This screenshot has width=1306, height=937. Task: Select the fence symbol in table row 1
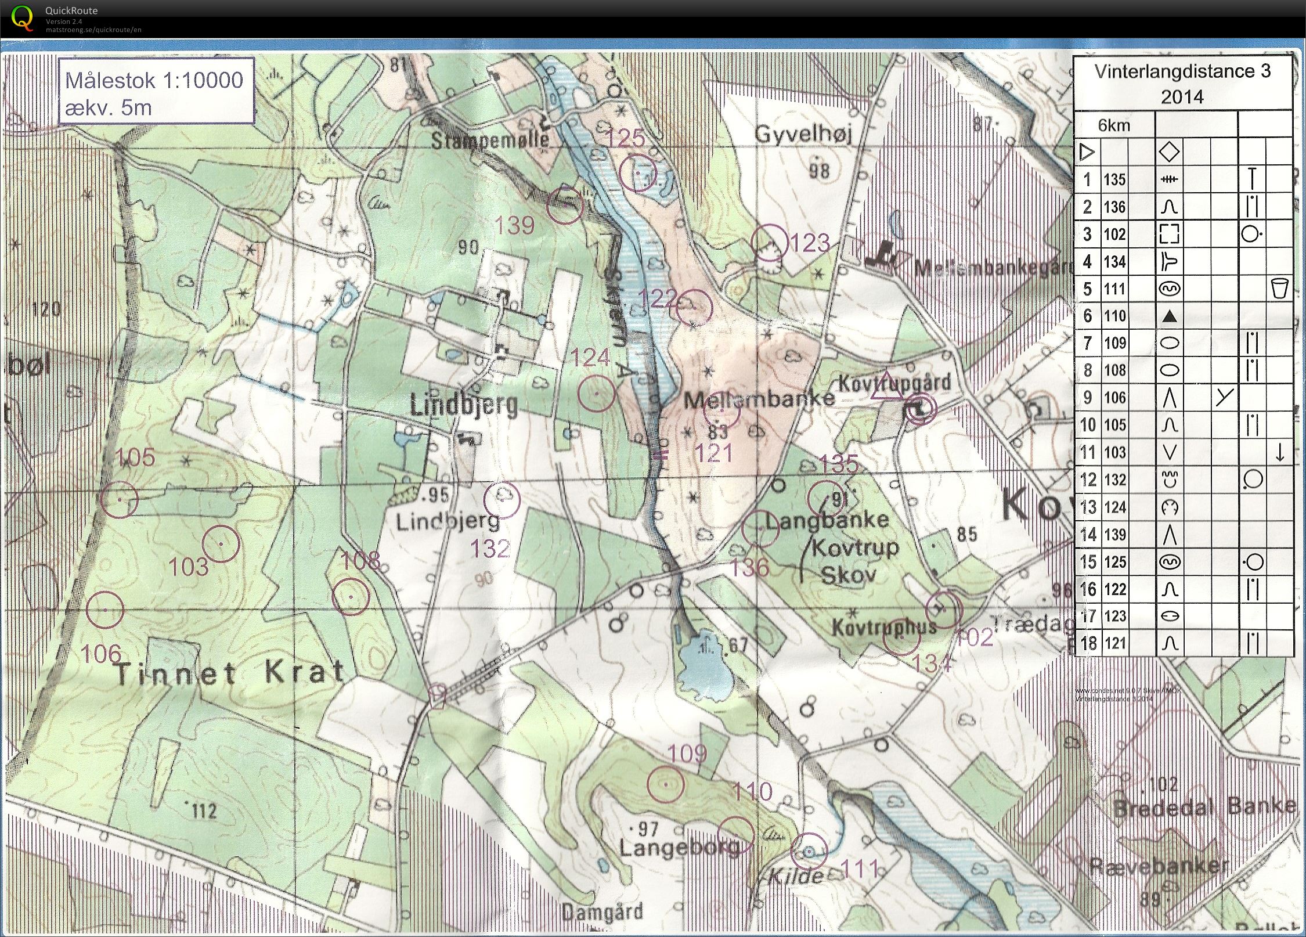(x=1169, y=180)
